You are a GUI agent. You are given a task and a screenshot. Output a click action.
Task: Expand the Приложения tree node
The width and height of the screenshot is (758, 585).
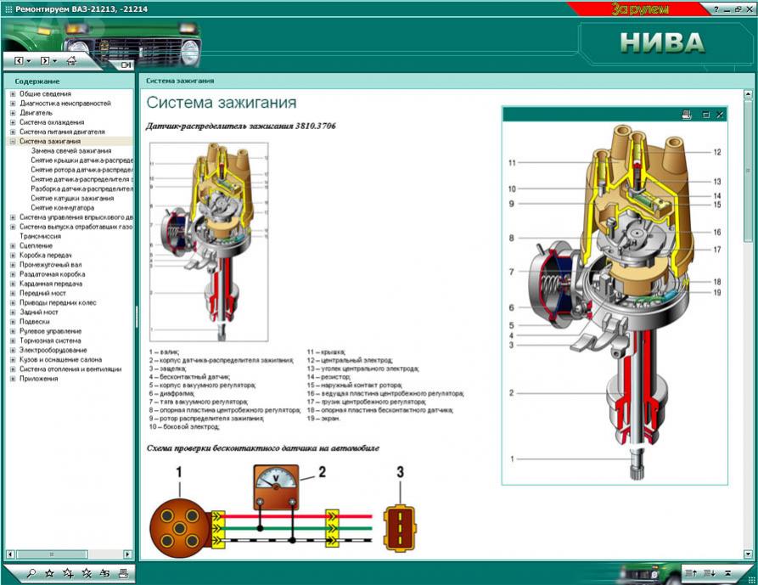[x=13, y=379]
